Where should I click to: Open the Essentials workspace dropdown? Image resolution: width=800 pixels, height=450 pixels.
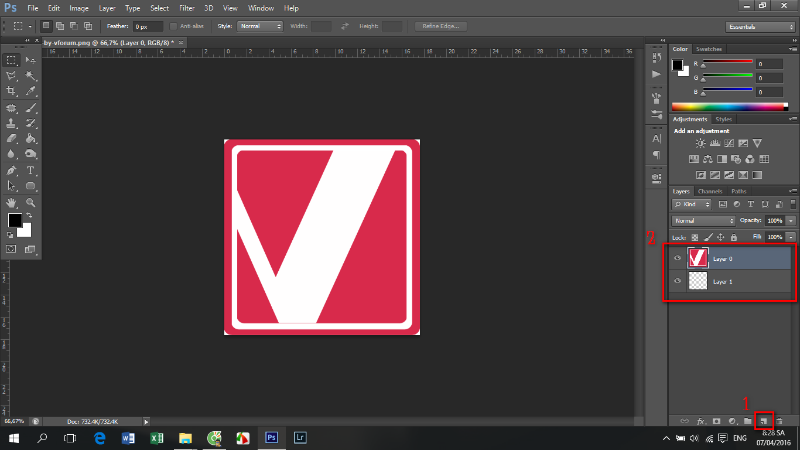coord(760,27)
